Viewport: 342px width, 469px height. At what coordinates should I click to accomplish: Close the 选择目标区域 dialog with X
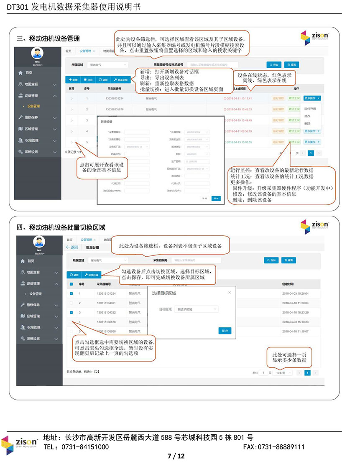(229, 293)
